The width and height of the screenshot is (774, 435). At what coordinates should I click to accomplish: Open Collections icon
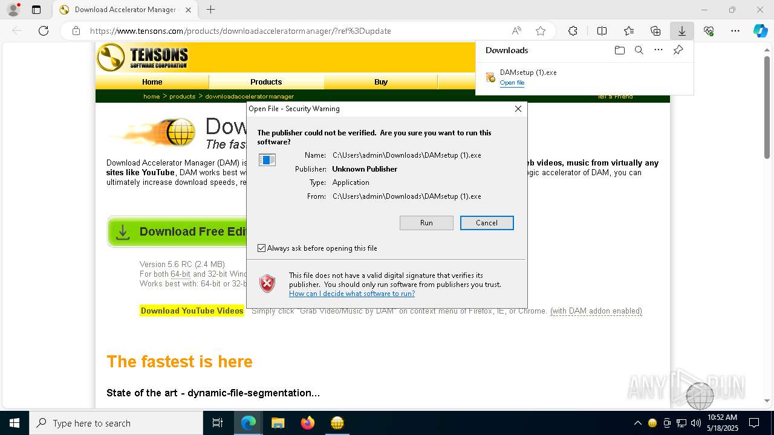pos(655,31)
